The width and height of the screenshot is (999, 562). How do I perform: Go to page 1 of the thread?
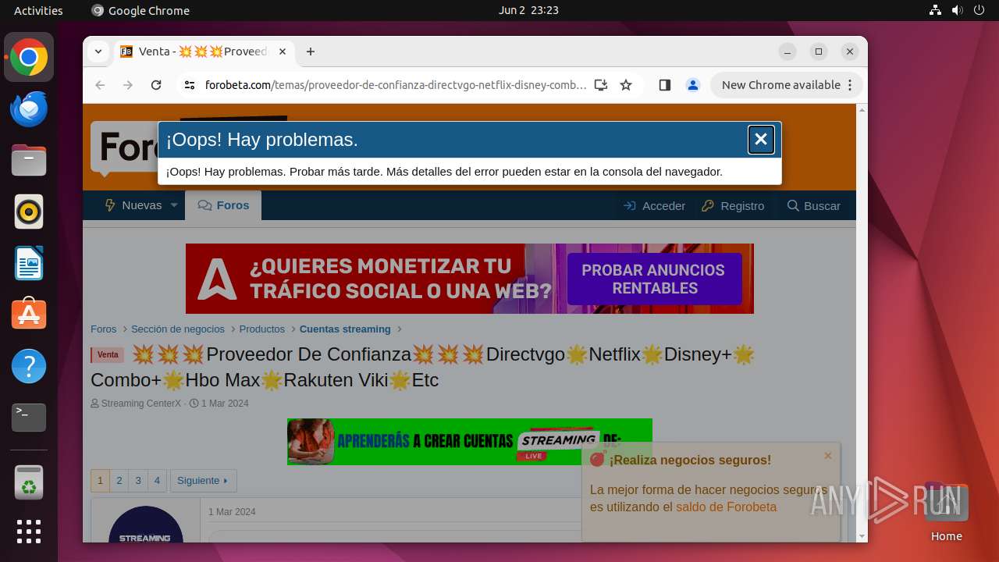click(100, 481)
